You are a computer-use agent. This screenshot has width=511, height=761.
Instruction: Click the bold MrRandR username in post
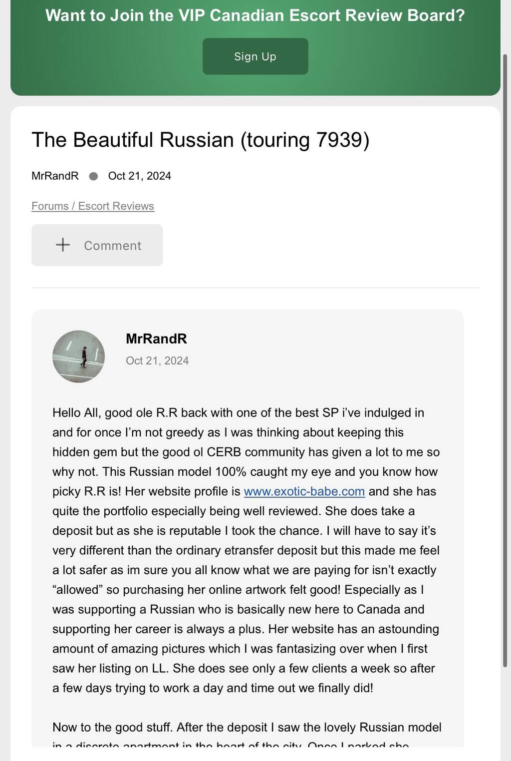(x=156, y=339)
